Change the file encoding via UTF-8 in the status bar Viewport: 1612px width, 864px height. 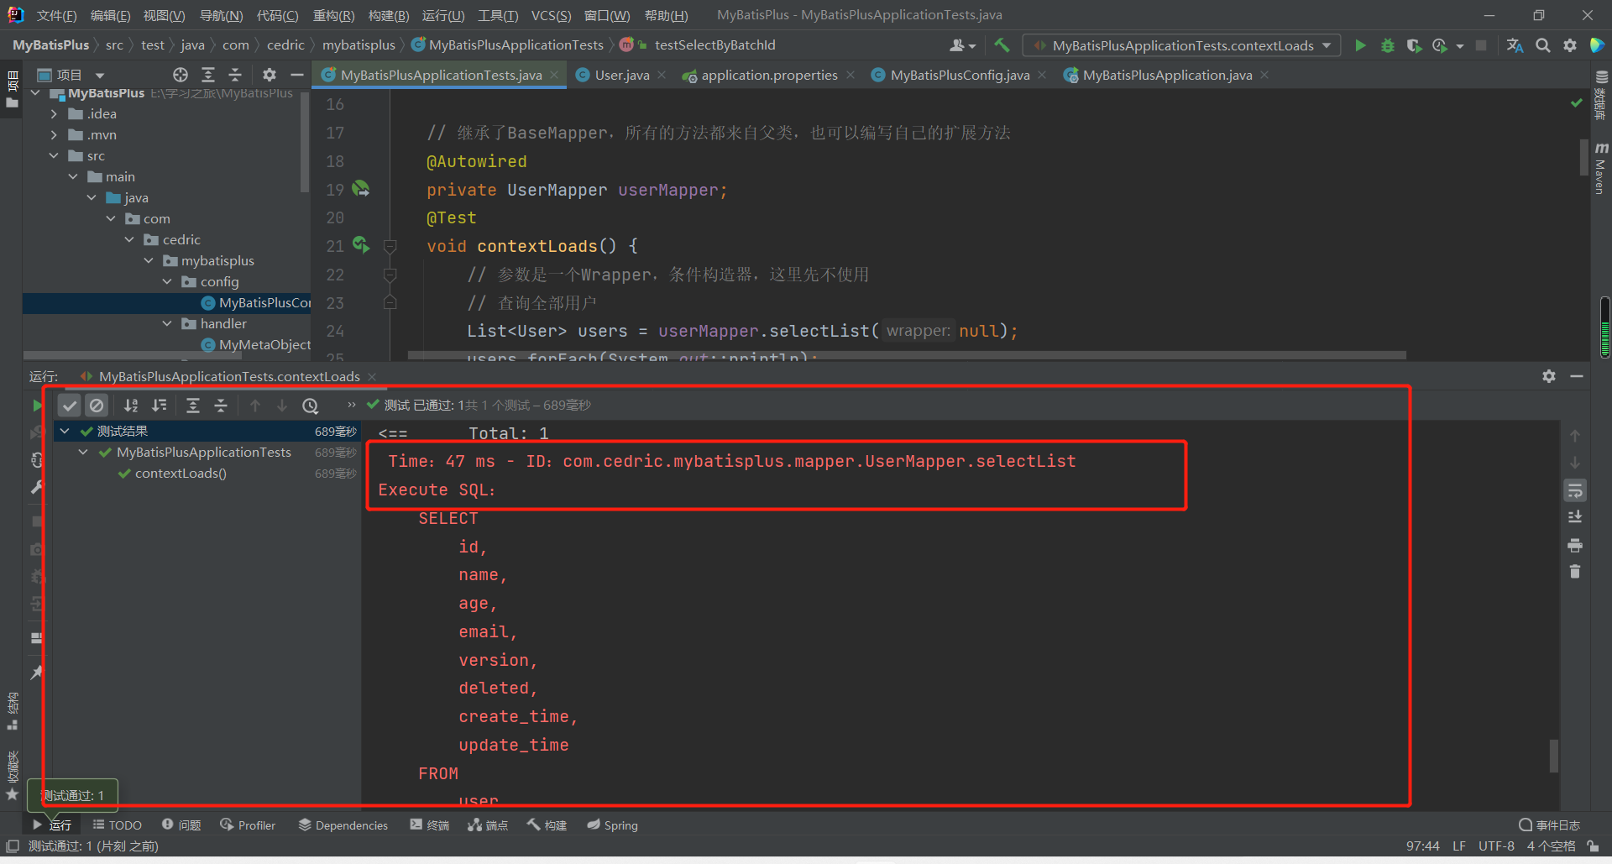[x=1496, y=846]
